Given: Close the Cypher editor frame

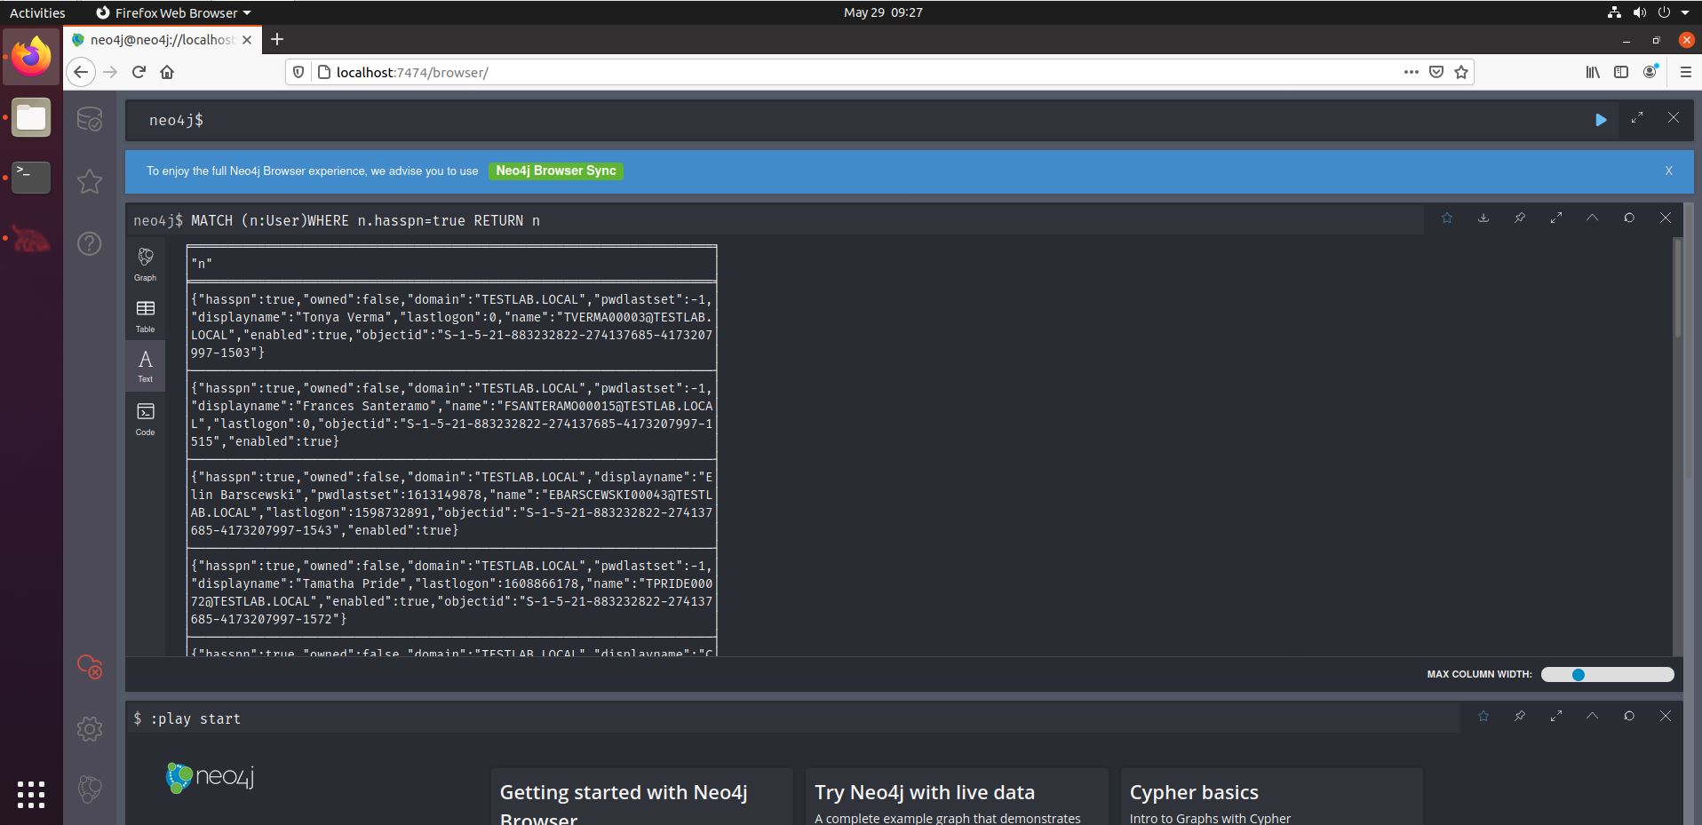Looking at the screenshot, I should tap(1674, 117).
